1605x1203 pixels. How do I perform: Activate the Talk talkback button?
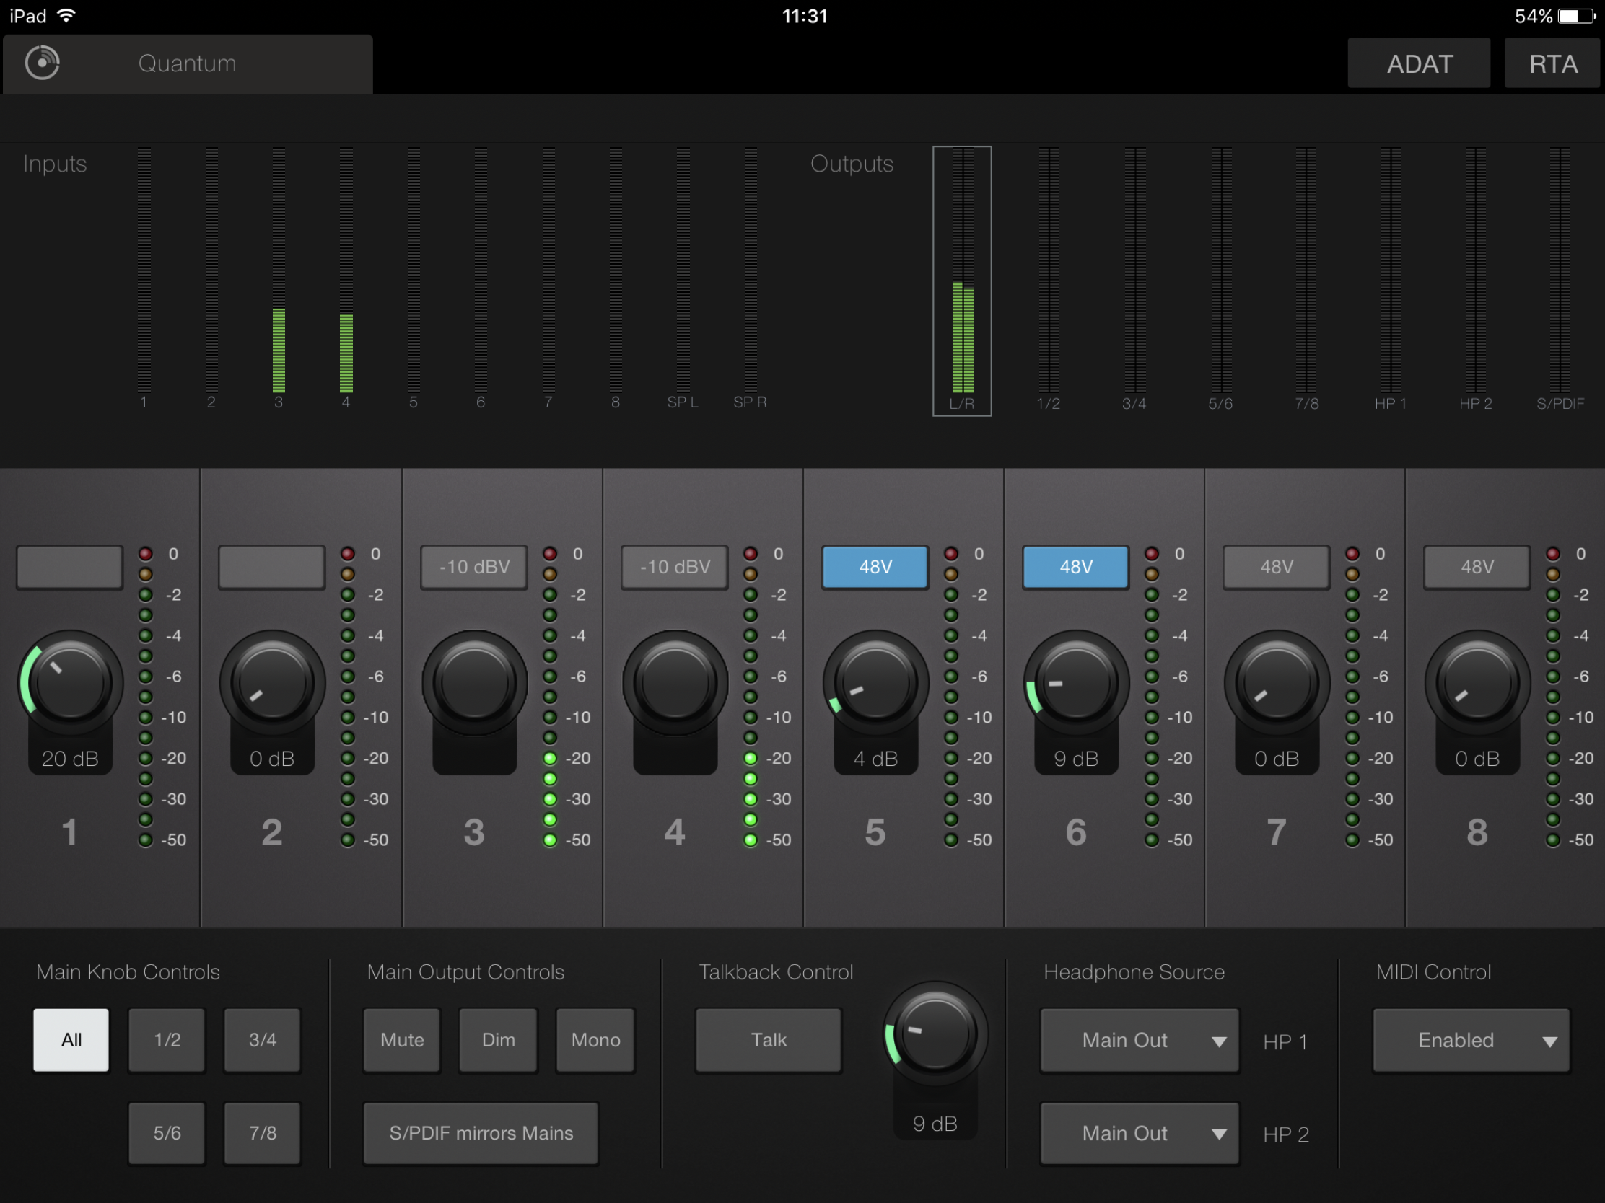[769, 1040]
